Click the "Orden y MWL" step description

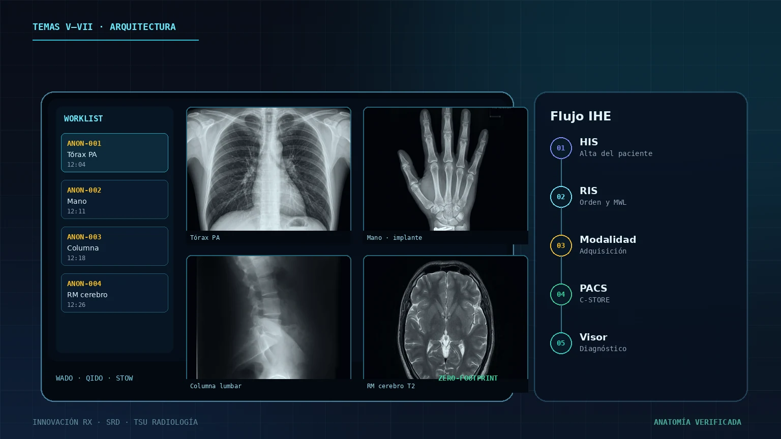pyautogui.click(x=603, y=202)
